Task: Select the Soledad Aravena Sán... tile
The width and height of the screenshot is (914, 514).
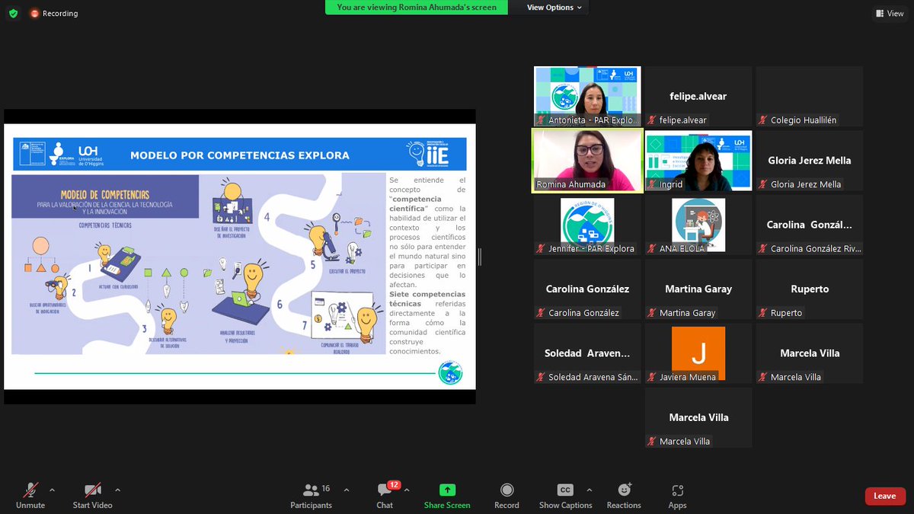Action: click(587, 353)
